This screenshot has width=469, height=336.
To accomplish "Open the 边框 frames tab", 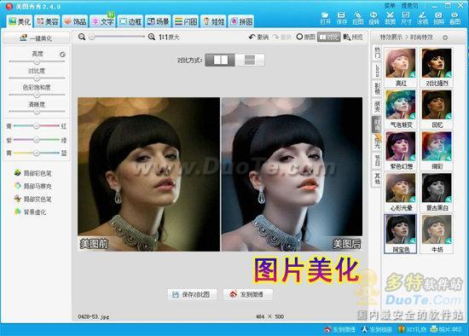I will [130, 21].
